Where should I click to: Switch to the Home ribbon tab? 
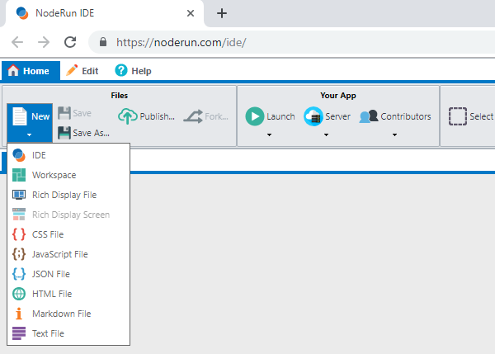(x=31, y=71)
